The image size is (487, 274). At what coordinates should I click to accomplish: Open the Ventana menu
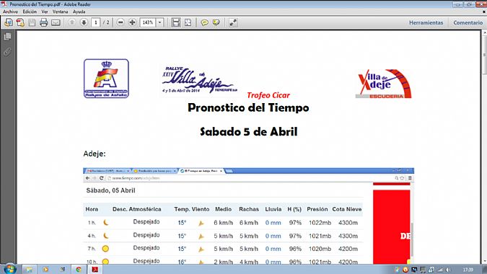pos(61,12)
